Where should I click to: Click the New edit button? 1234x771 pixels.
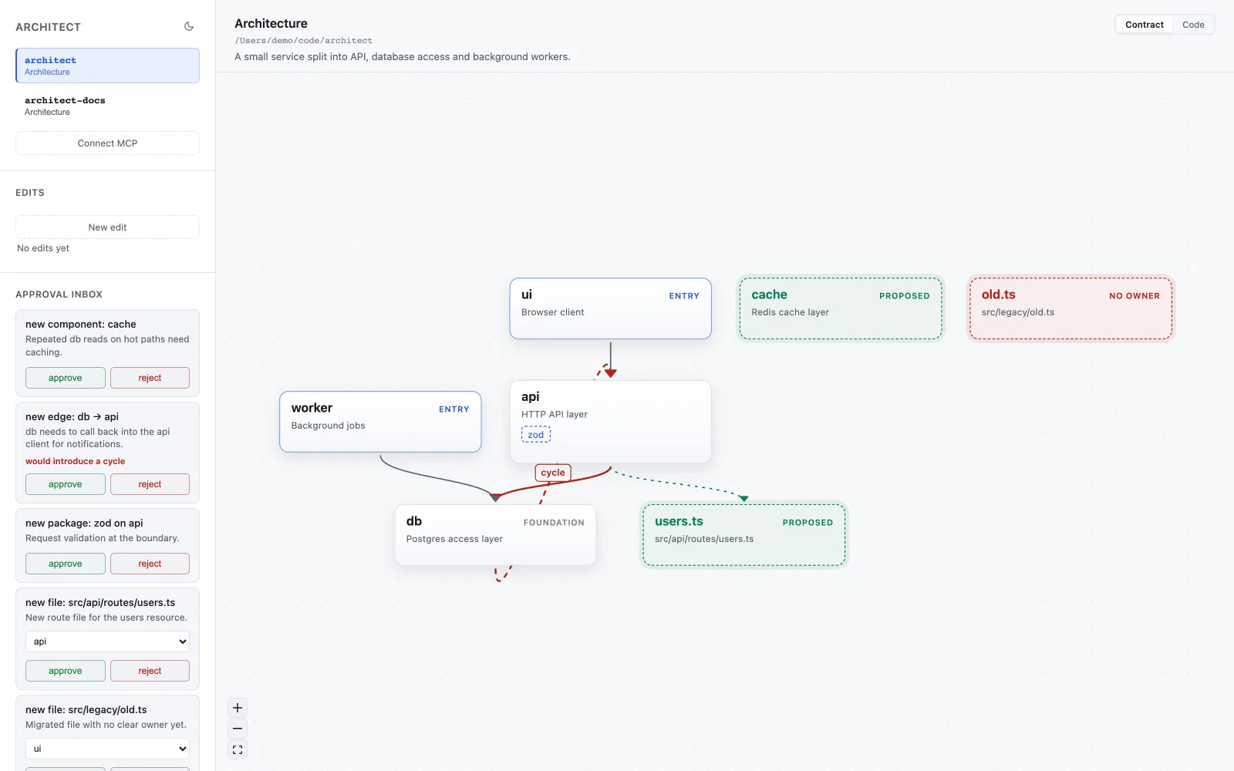click(x=107, y=227)
